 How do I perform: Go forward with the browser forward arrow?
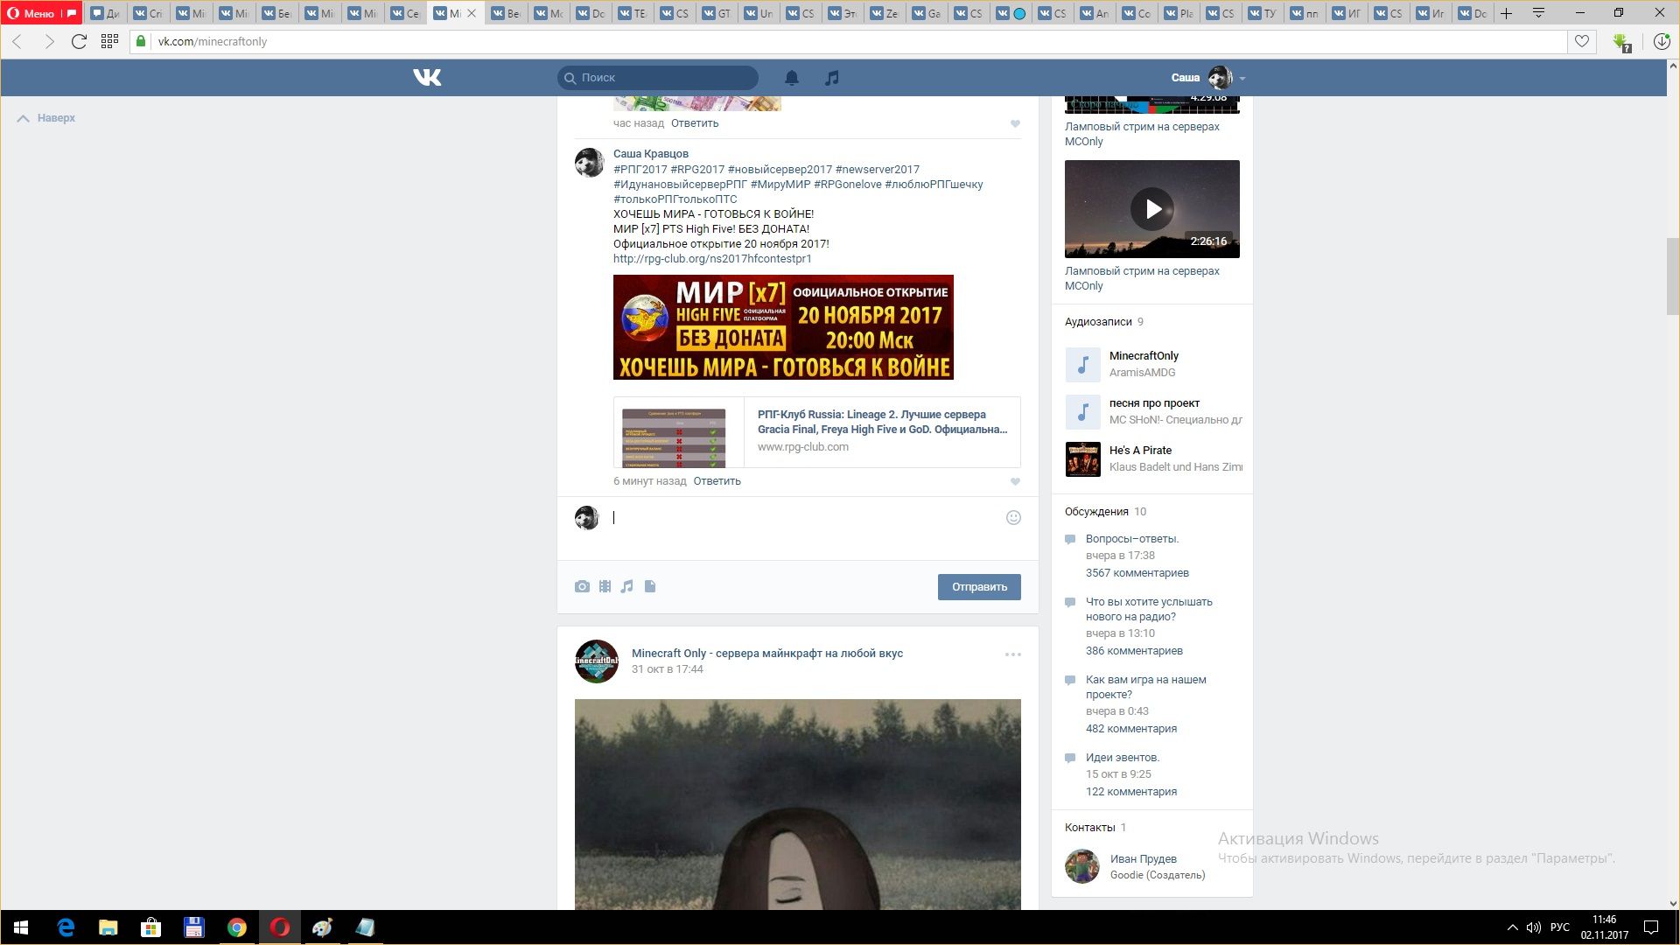click(49, 41)
